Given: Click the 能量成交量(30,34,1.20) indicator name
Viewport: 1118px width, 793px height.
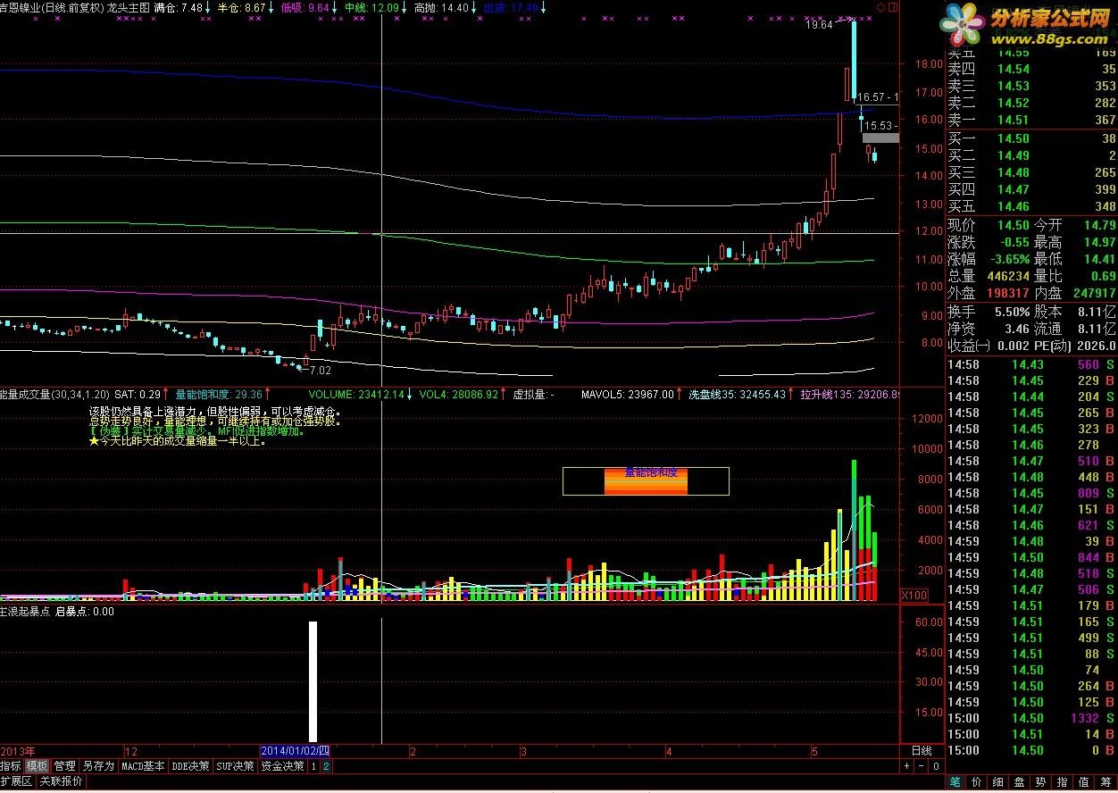Looking at the screenshot, I should (x=54, y=394).
